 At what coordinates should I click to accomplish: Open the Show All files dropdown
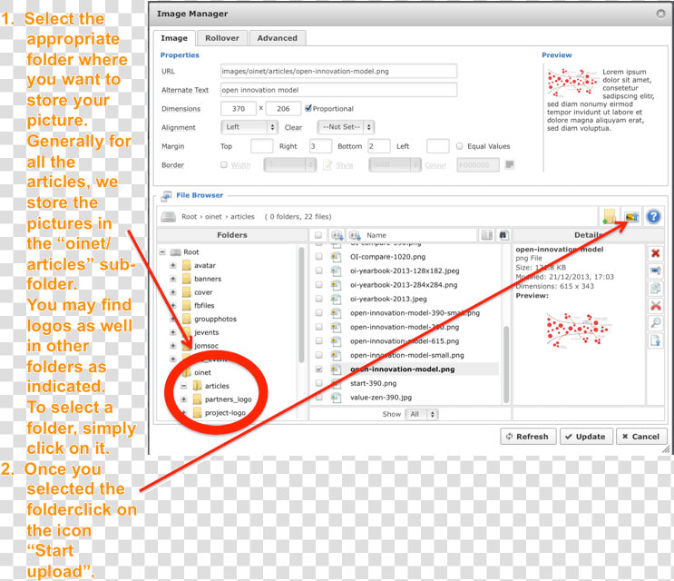pos(421,414)
